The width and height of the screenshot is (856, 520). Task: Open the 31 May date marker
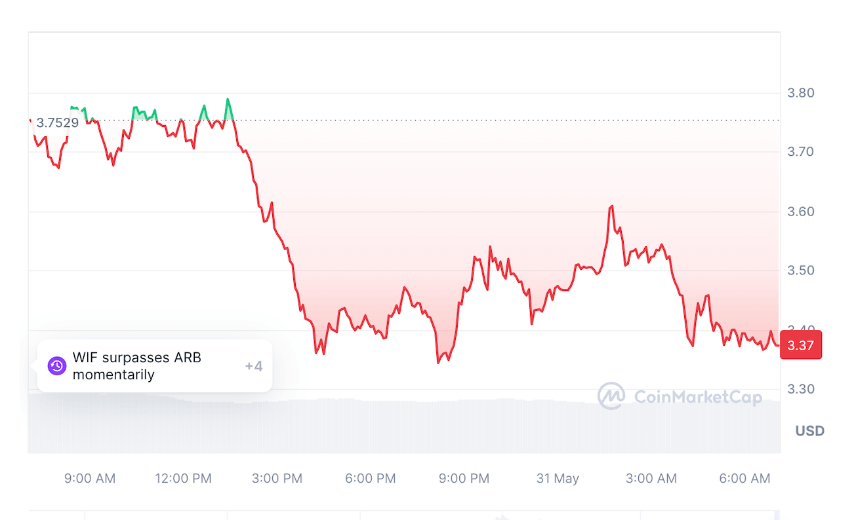tap(558, 479)
